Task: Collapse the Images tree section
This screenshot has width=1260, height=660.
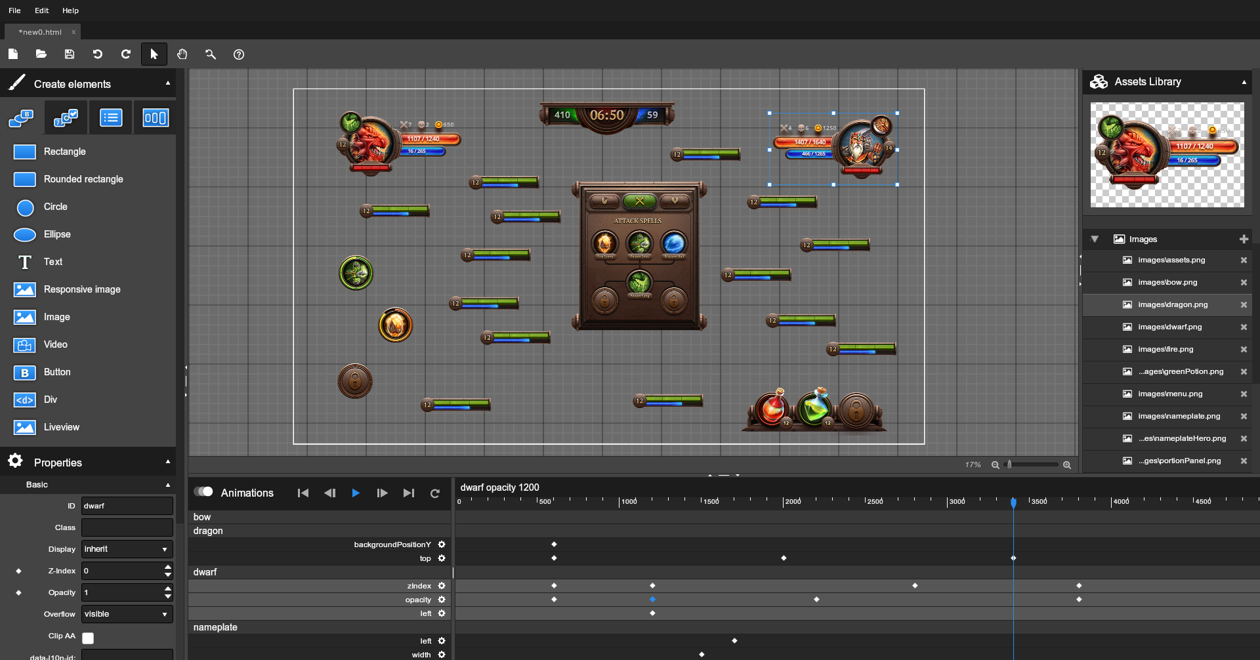Action: pos(1095,239)
